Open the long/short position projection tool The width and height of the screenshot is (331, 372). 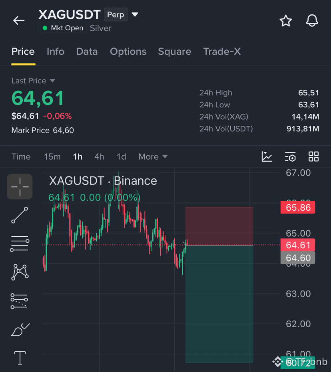click(19, 301)
